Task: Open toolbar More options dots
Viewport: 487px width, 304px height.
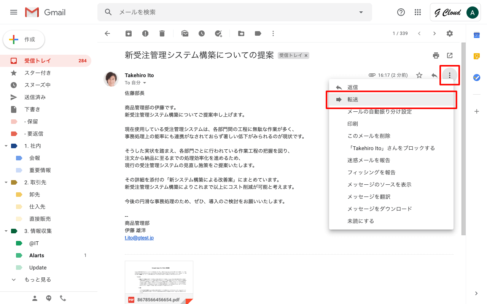Action: coord(273,33)
